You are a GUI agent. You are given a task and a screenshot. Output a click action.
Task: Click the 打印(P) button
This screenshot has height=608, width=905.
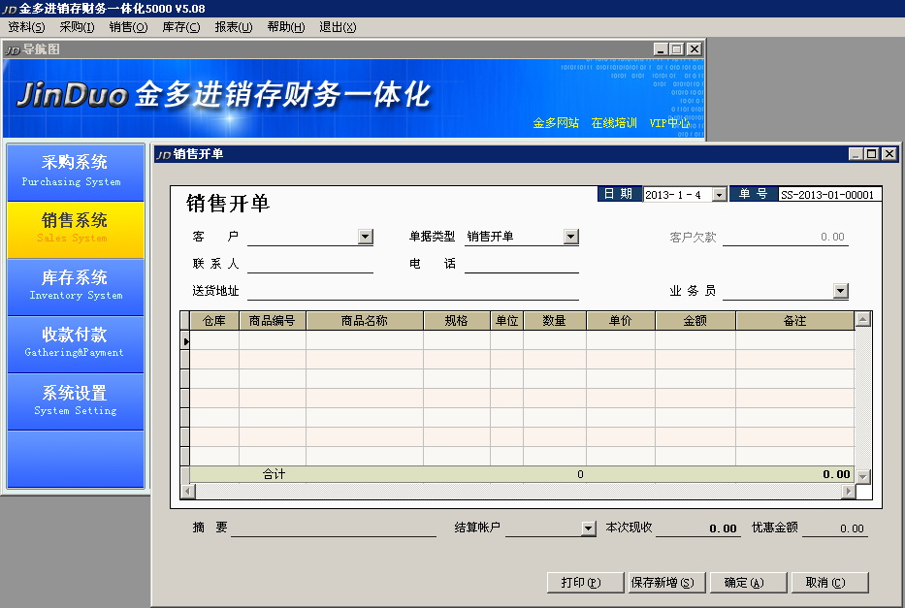pos(585,583)
